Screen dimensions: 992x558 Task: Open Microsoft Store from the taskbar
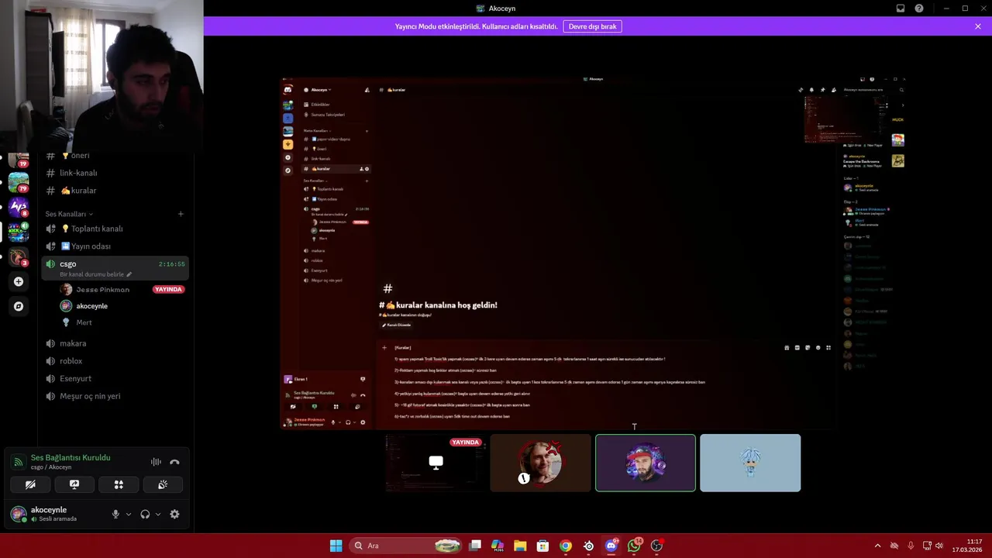[x=542, y=546]
